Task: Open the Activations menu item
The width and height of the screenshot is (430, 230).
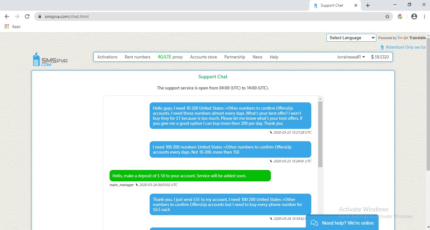Action: point(107,57)
